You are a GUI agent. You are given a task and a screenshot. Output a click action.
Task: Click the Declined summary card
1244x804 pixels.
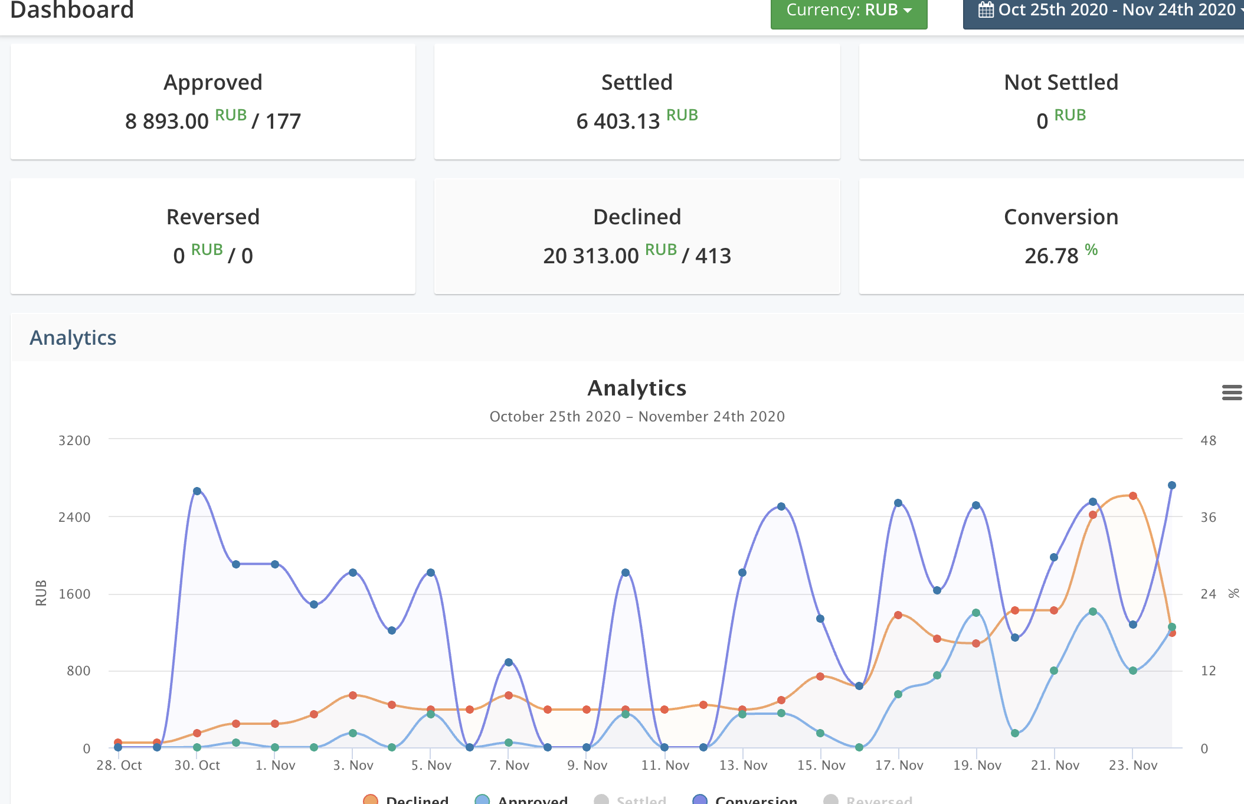click(x=637, y=236)
